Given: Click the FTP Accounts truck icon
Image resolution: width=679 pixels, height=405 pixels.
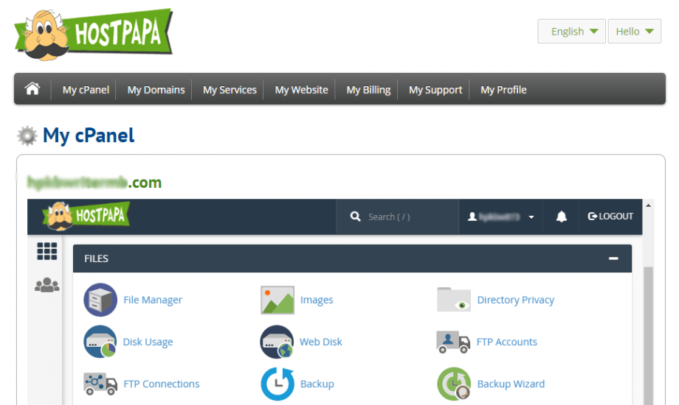Looking at the screenshot, I should pos(453,342).
